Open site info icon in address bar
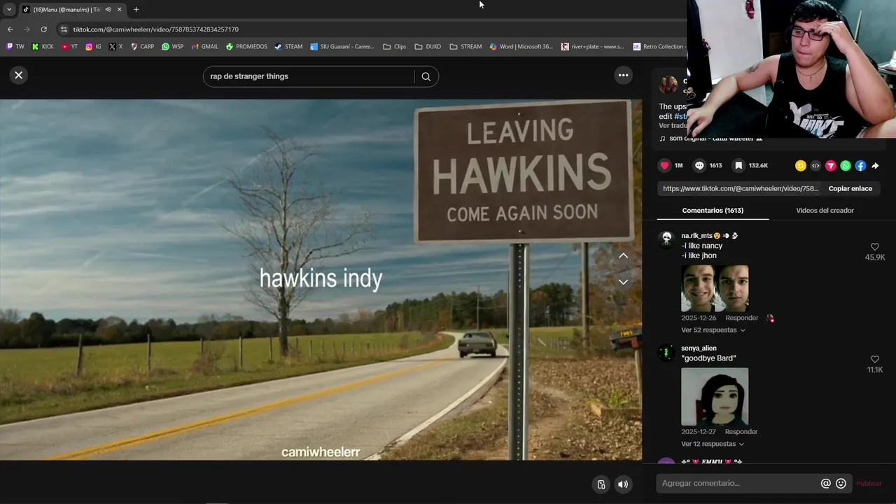 pyautogui.click(x=64, y=29)
